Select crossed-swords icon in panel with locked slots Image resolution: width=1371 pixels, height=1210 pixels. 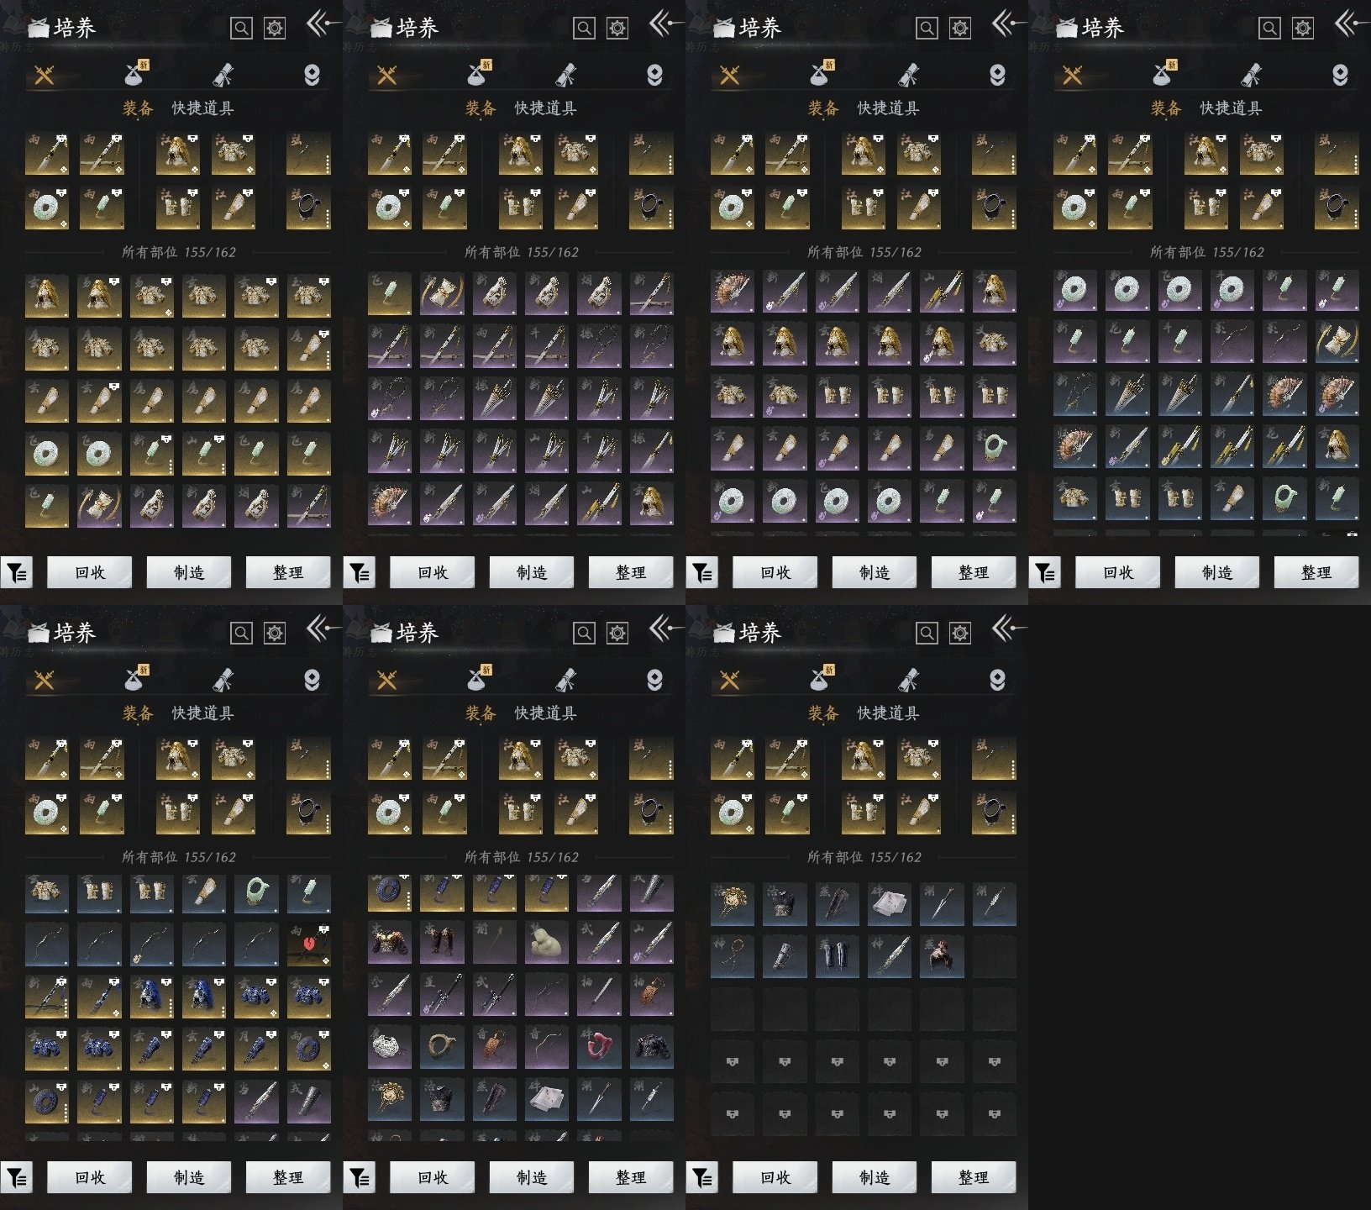pos(729,680)
